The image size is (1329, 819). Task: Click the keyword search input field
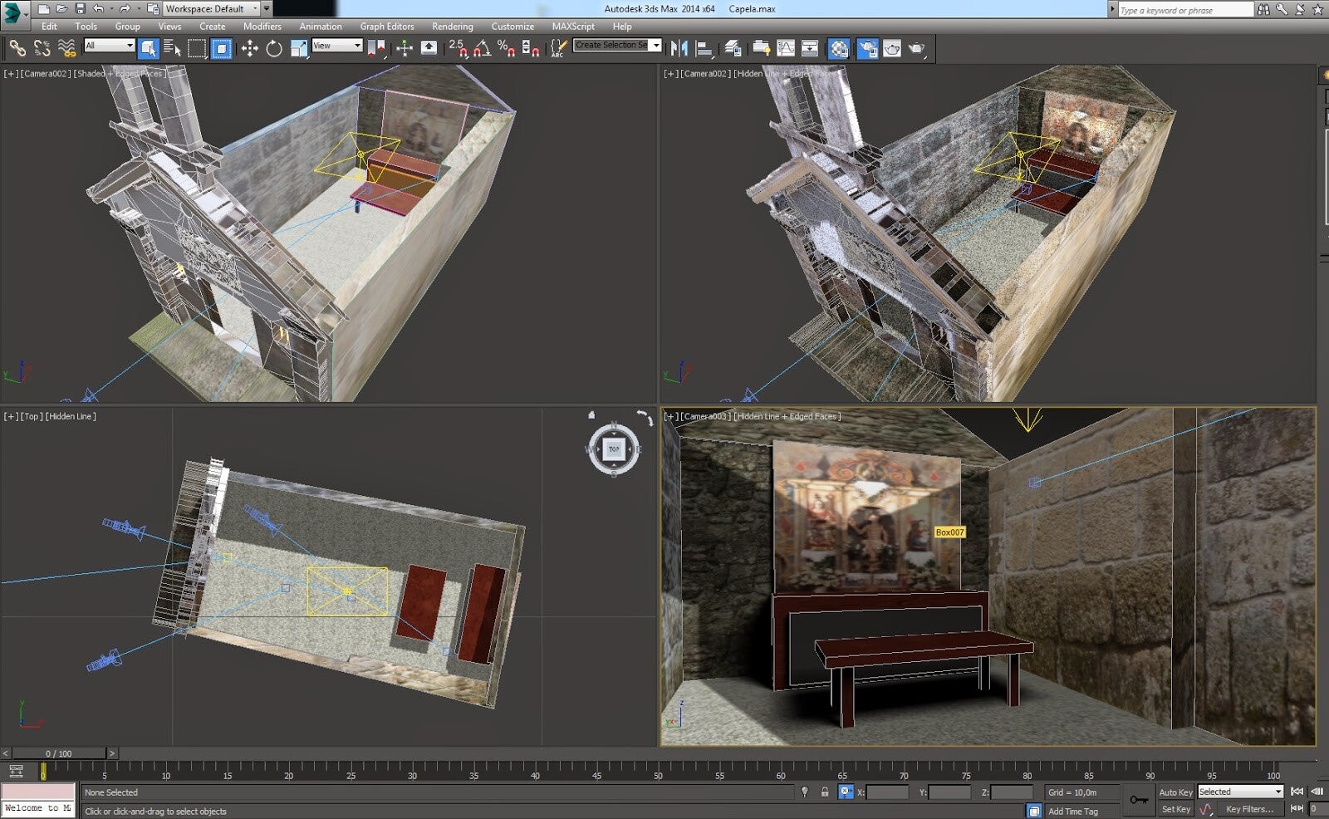[1184, 10]
